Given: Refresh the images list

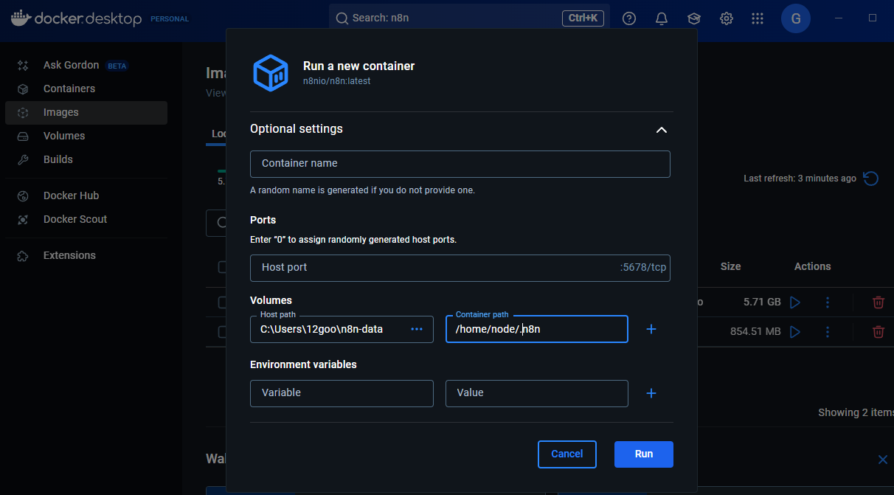Looking at the screenshot, I should tap(870, 179).
